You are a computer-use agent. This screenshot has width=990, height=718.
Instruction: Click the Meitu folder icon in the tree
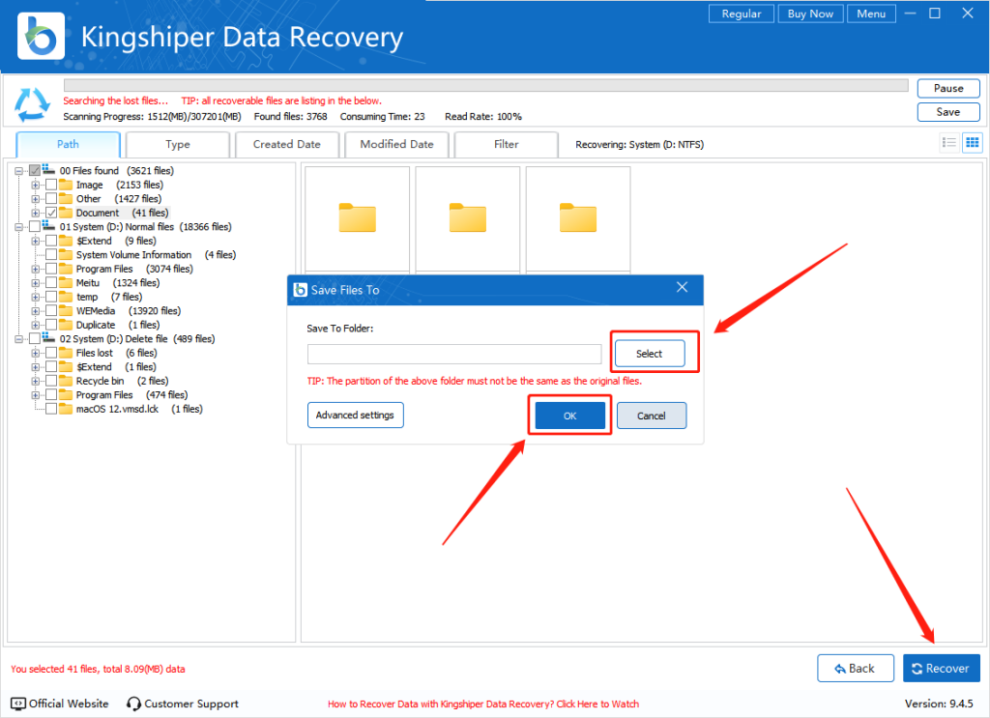(66, 282)
